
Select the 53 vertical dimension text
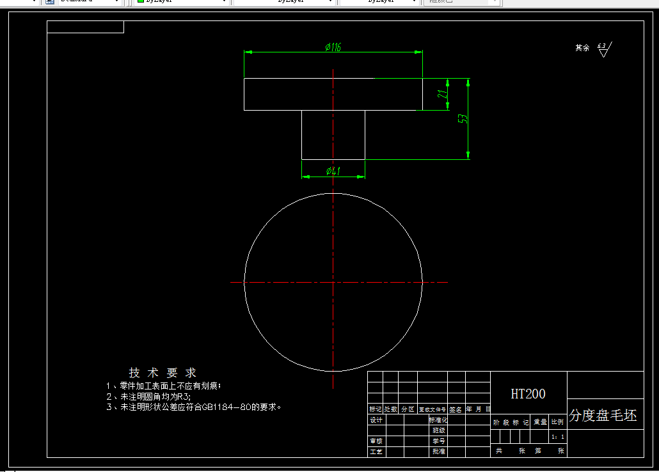463,119
